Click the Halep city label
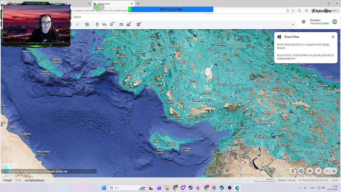This screenshot has width=341, height=192. pyautogui.click(x=246, y=150)
